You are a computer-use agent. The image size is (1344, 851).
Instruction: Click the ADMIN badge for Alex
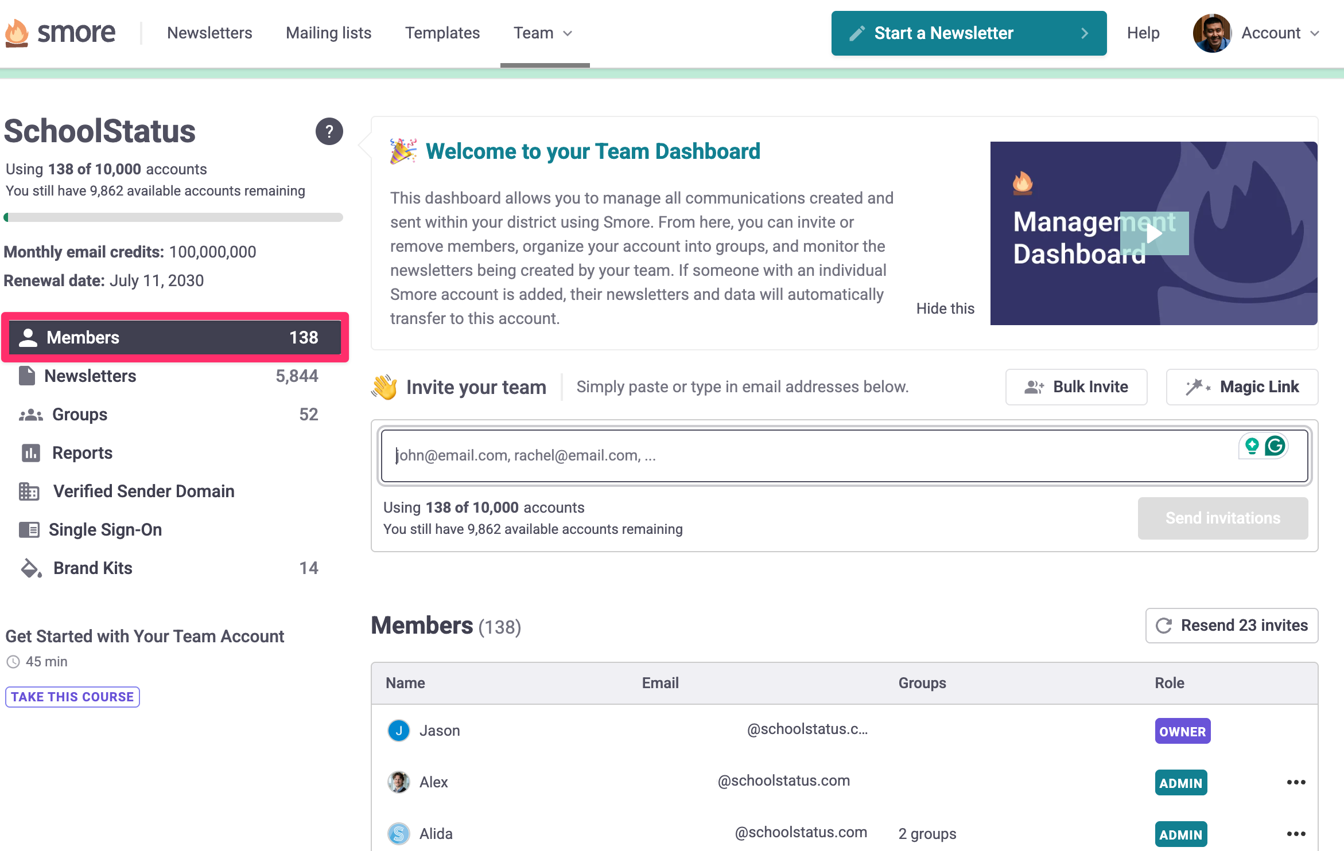pos(1181,783)
